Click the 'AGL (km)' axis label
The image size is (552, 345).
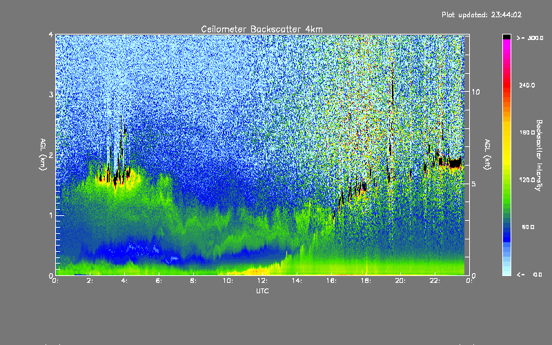[x=43, y=155]
